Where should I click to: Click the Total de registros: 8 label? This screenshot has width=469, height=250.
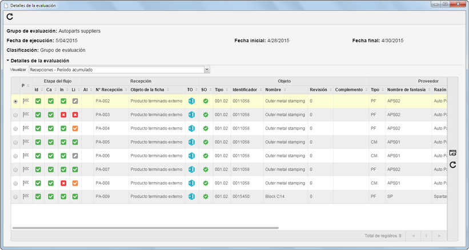[x=383, y=236]
